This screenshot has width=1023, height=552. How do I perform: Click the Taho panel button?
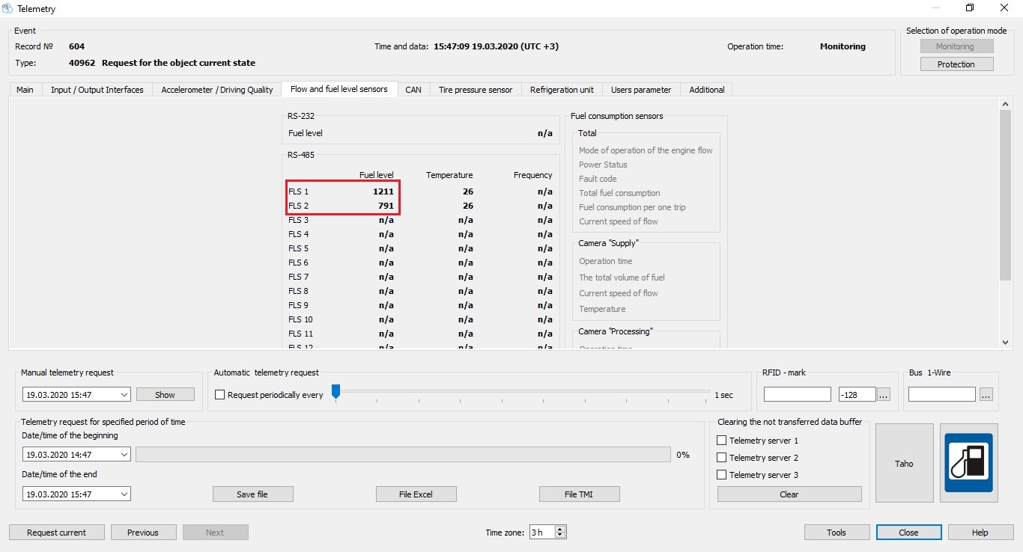pos(904,462)
